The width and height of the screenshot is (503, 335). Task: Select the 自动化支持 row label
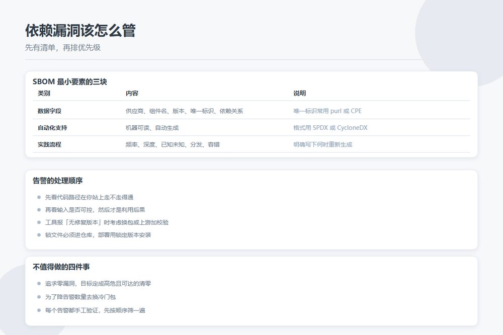[x=52, y=128]
